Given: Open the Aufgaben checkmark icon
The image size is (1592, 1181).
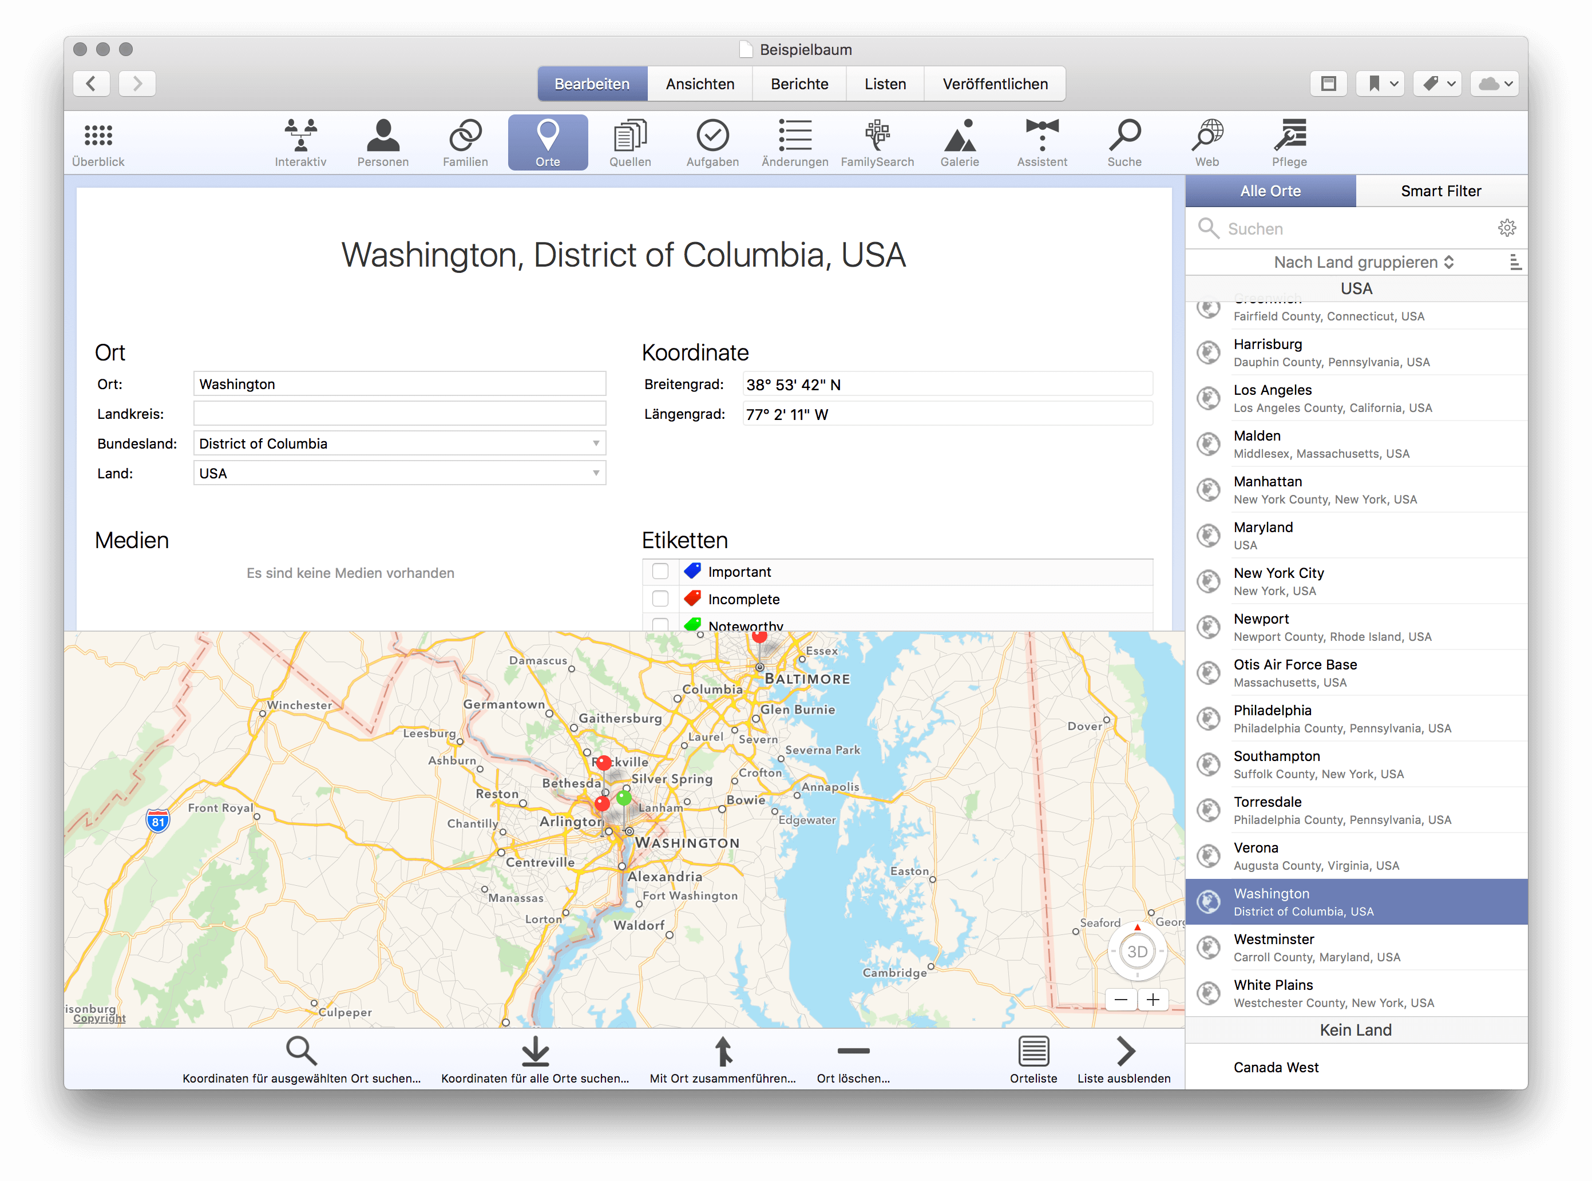Looking at the screenshot, I should pyautogui.click(x=712, y=142).
